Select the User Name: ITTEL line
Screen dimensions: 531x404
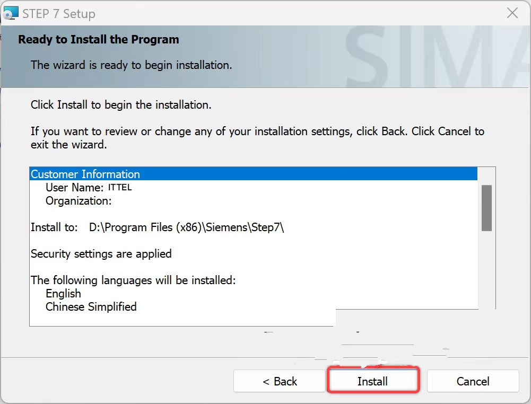click(x=89, y=188)
